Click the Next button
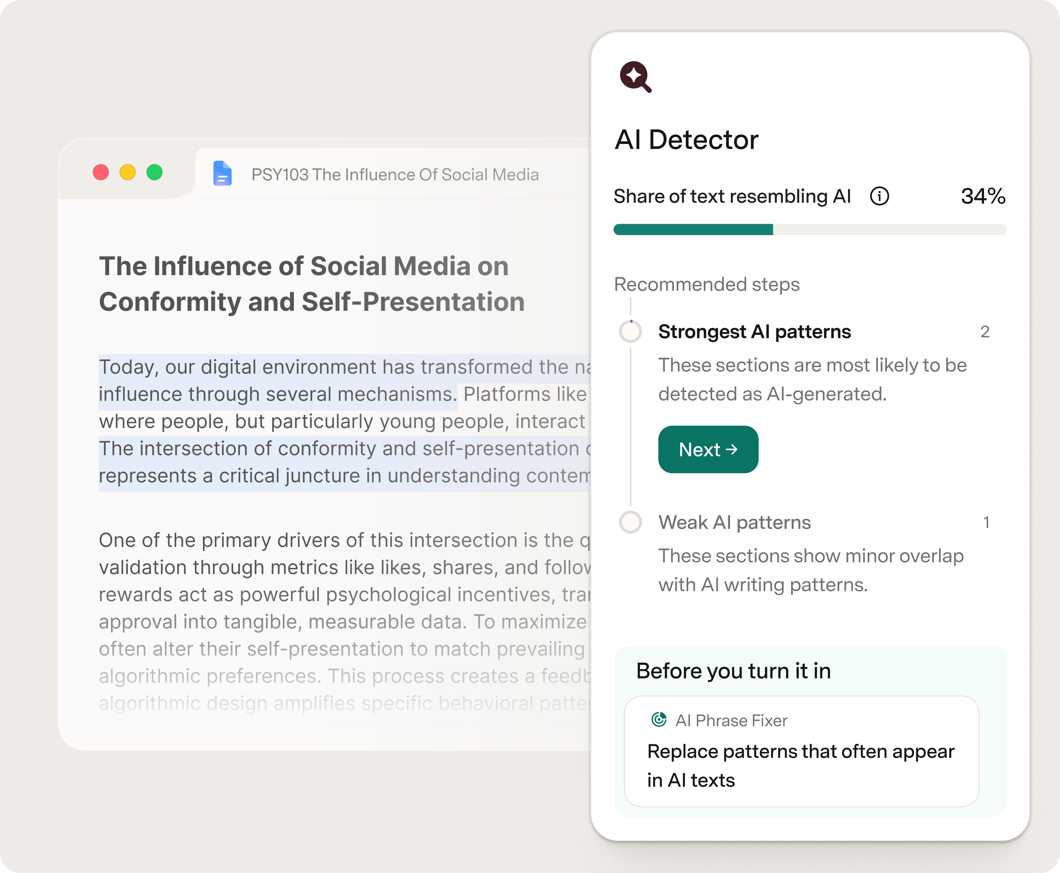The width and height of the screenshot is (1060, 873). click(x=708, y=450)
